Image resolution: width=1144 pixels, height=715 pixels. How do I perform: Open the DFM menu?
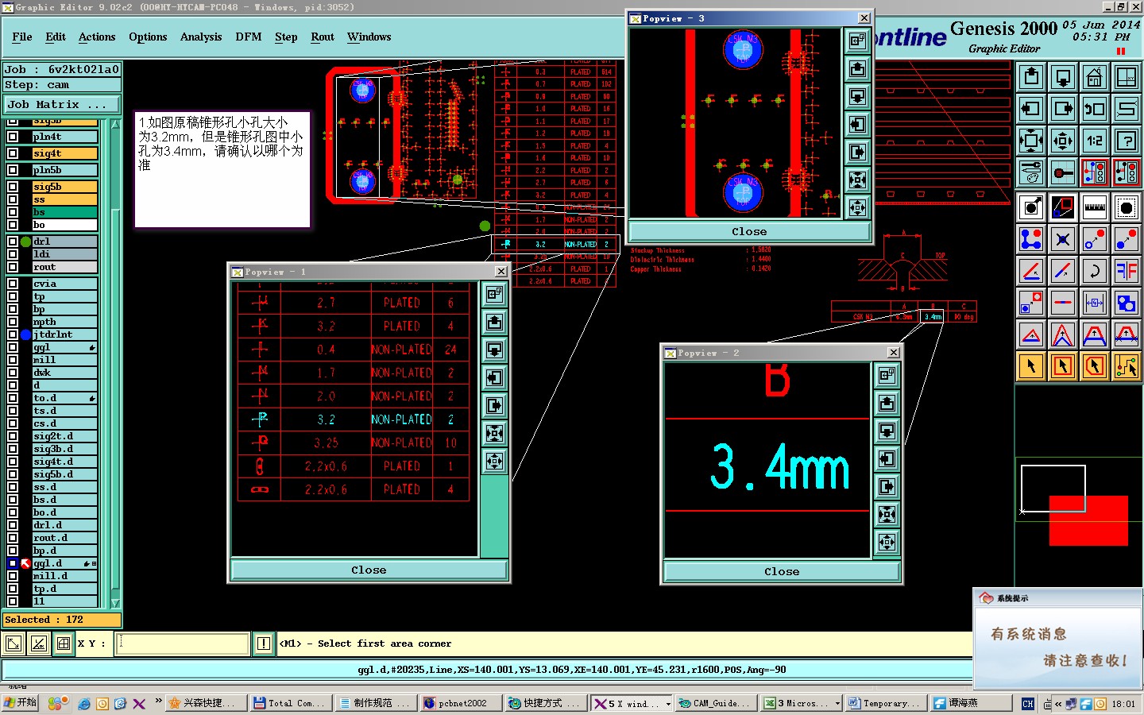[x=249, y=37]
